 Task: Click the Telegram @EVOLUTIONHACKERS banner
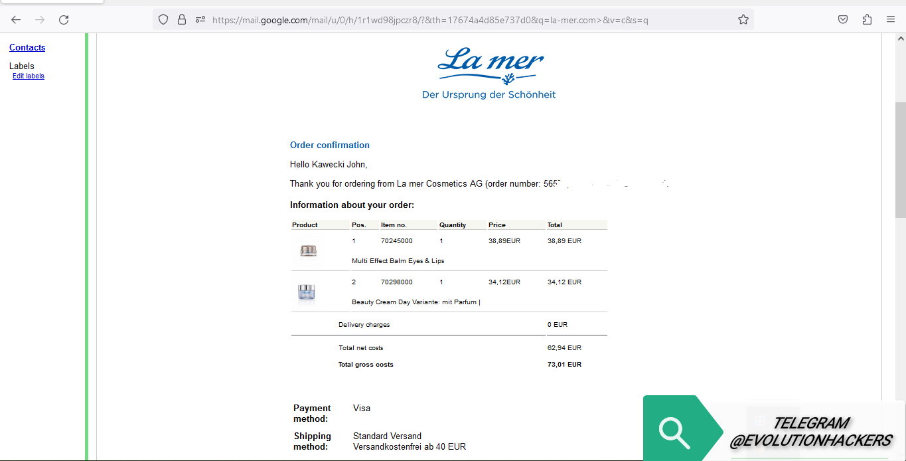point(810,432)
